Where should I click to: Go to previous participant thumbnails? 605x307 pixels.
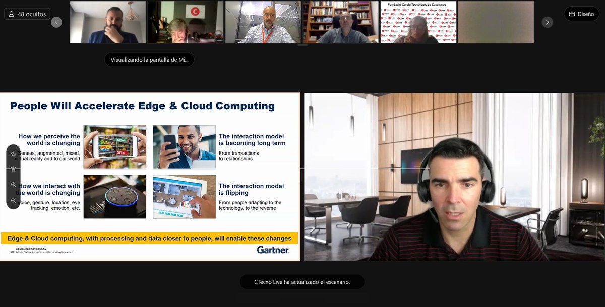pos(56,22)
